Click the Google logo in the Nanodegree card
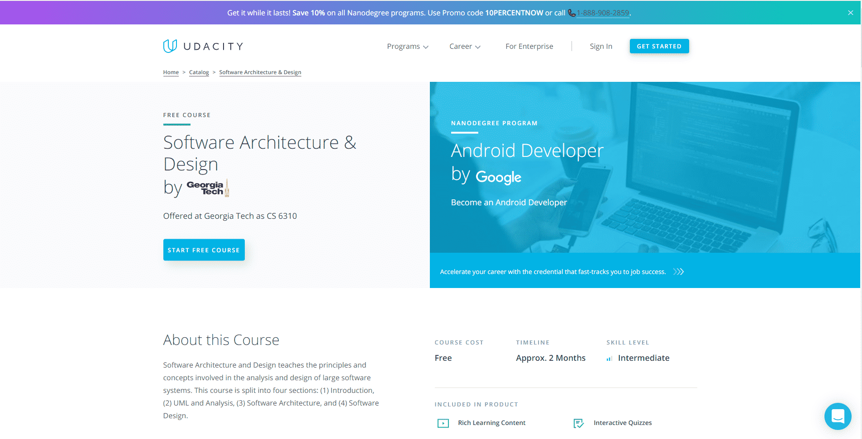Image resolution: width=862 pixels, height=439 pixels. click(x=498, y=177)
